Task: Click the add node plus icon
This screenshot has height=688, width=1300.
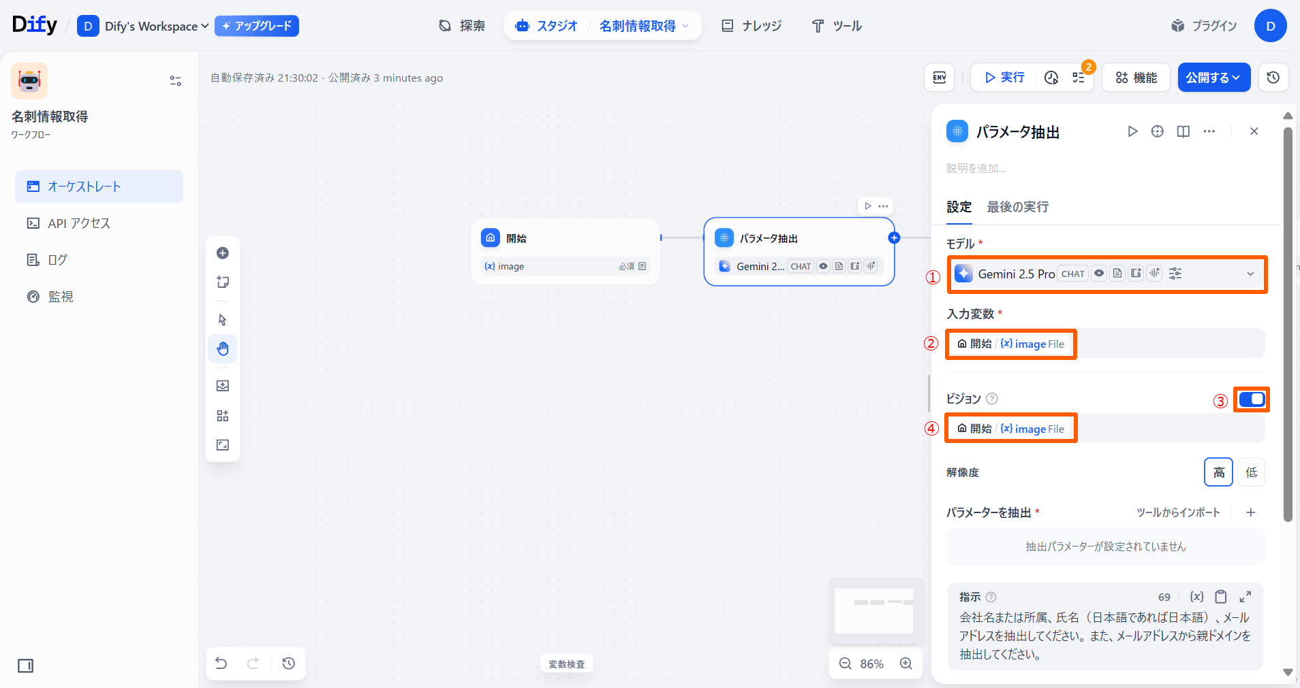Action: (x=223, y=253)
